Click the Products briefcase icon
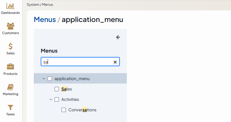This screenshot has width=231, height=122. (x=10, y=66)
